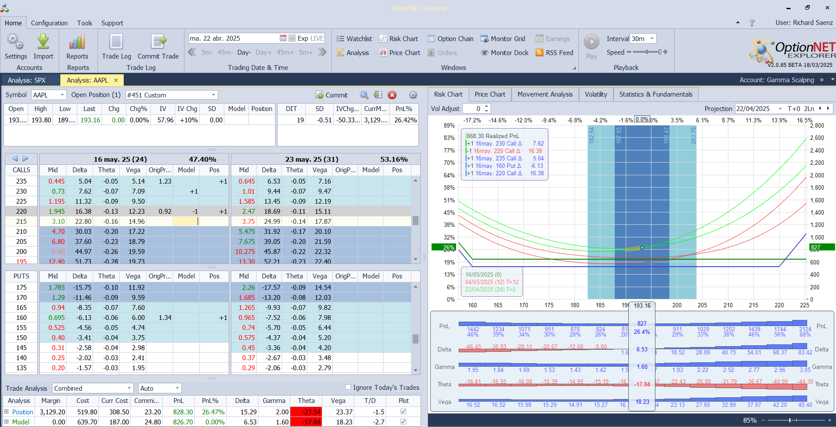Open the Analysis sigma window
This screenshot has width=836, height=427.
click(353, 53)
